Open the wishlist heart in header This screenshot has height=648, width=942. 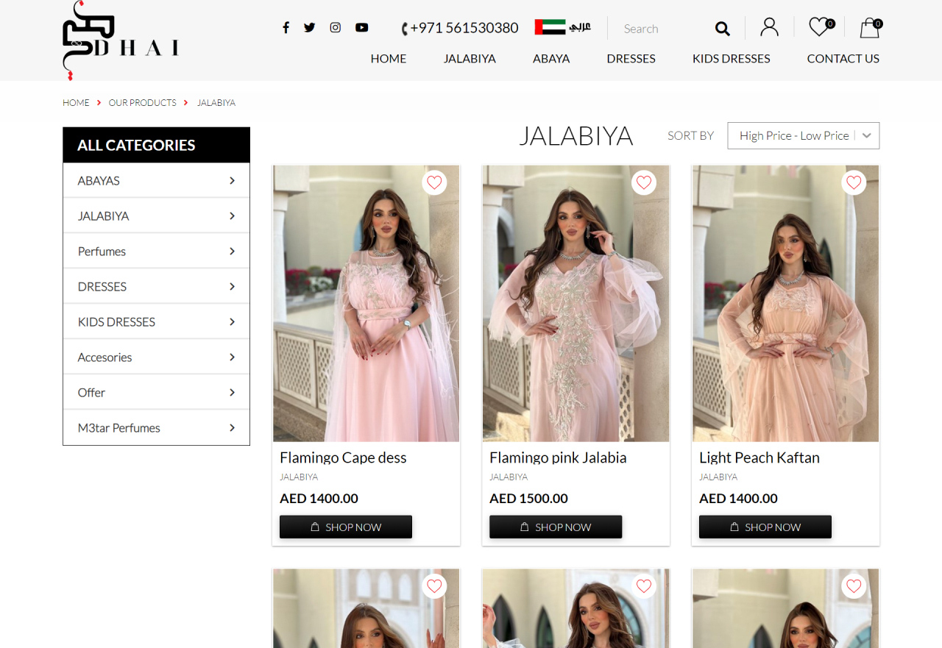click(820, 27)
